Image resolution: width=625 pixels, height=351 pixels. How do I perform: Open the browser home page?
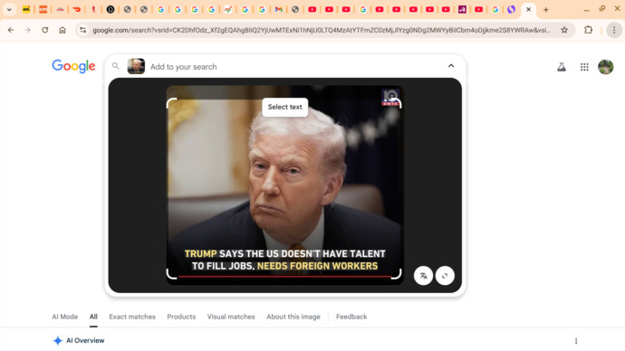(x=62, y=30)
